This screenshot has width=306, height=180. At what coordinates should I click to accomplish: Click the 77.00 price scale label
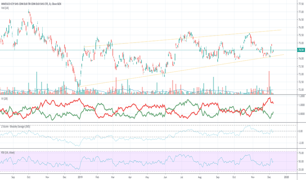(x=301, y=12)
